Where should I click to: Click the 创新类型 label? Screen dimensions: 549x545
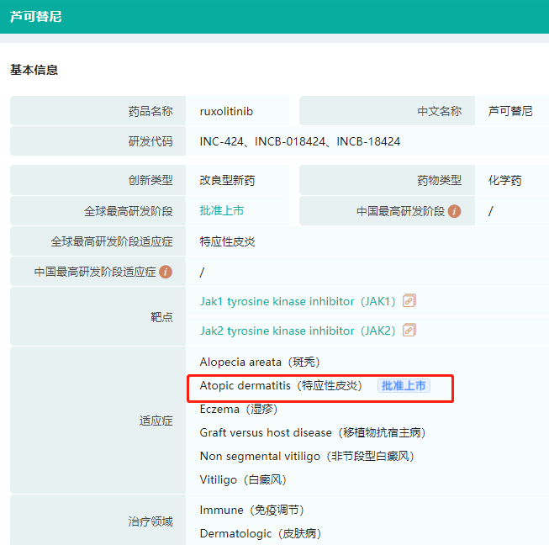point(150,180)
